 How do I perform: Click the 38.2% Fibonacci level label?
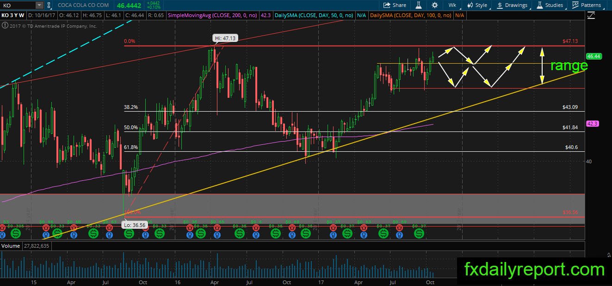[131, 107]
